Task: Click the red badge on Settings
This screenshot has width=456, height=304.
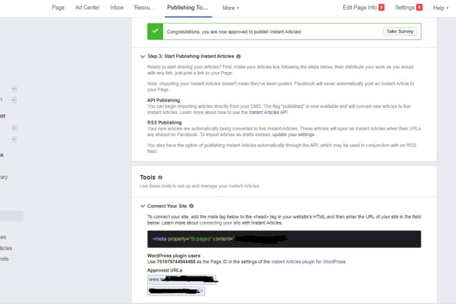Action: (419, 8)
